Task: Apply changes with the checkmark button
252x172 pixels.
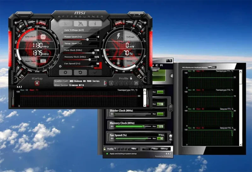Action: pos(95,72)
